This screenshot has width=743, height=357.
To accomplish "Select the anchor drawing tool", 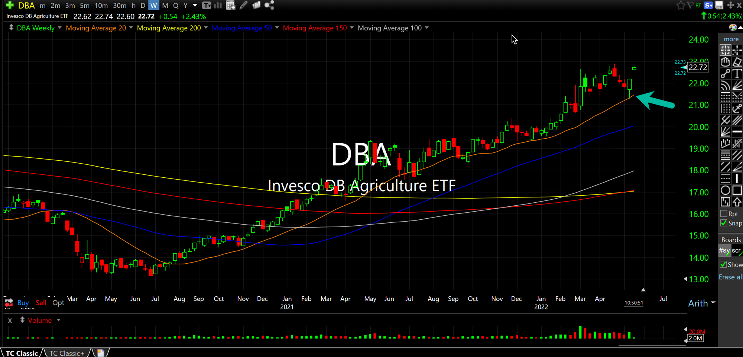I will coord(737,109).
